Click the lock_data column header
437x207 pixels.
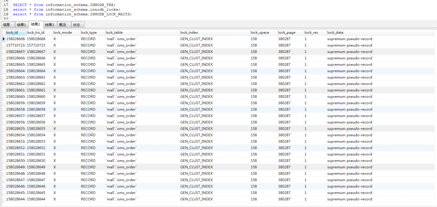(x=335, y=32)
